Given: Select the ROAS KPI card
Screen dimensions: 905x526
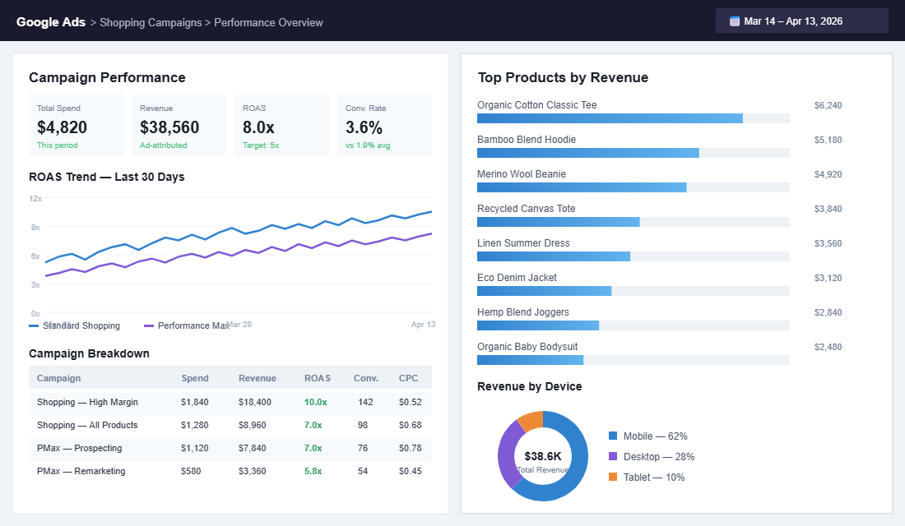Looking at the screenshot, I should click(x=282, y=125).
